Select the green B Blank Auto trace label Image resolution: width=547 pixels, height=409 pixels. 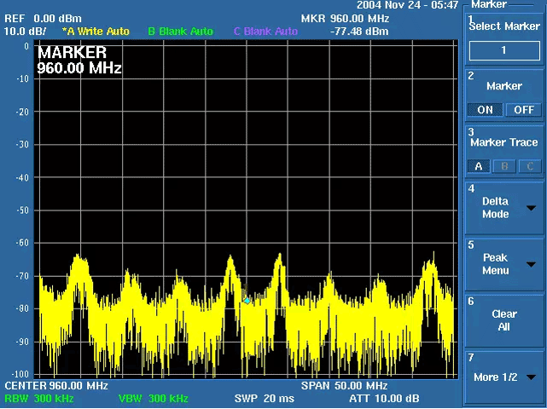(x=180, y=32)
